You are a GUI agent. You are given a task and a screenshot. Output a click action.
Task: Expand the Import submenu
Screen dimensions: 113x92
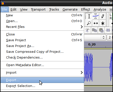point(42,73)
